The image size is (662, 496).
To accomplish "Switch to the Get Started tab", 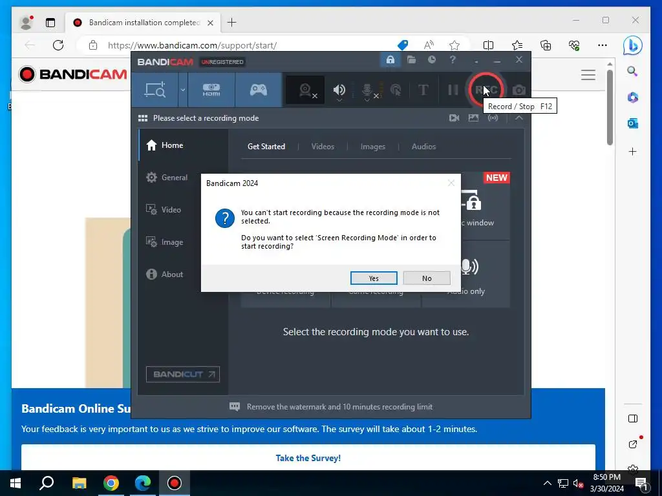I will [x=266, y=147].
